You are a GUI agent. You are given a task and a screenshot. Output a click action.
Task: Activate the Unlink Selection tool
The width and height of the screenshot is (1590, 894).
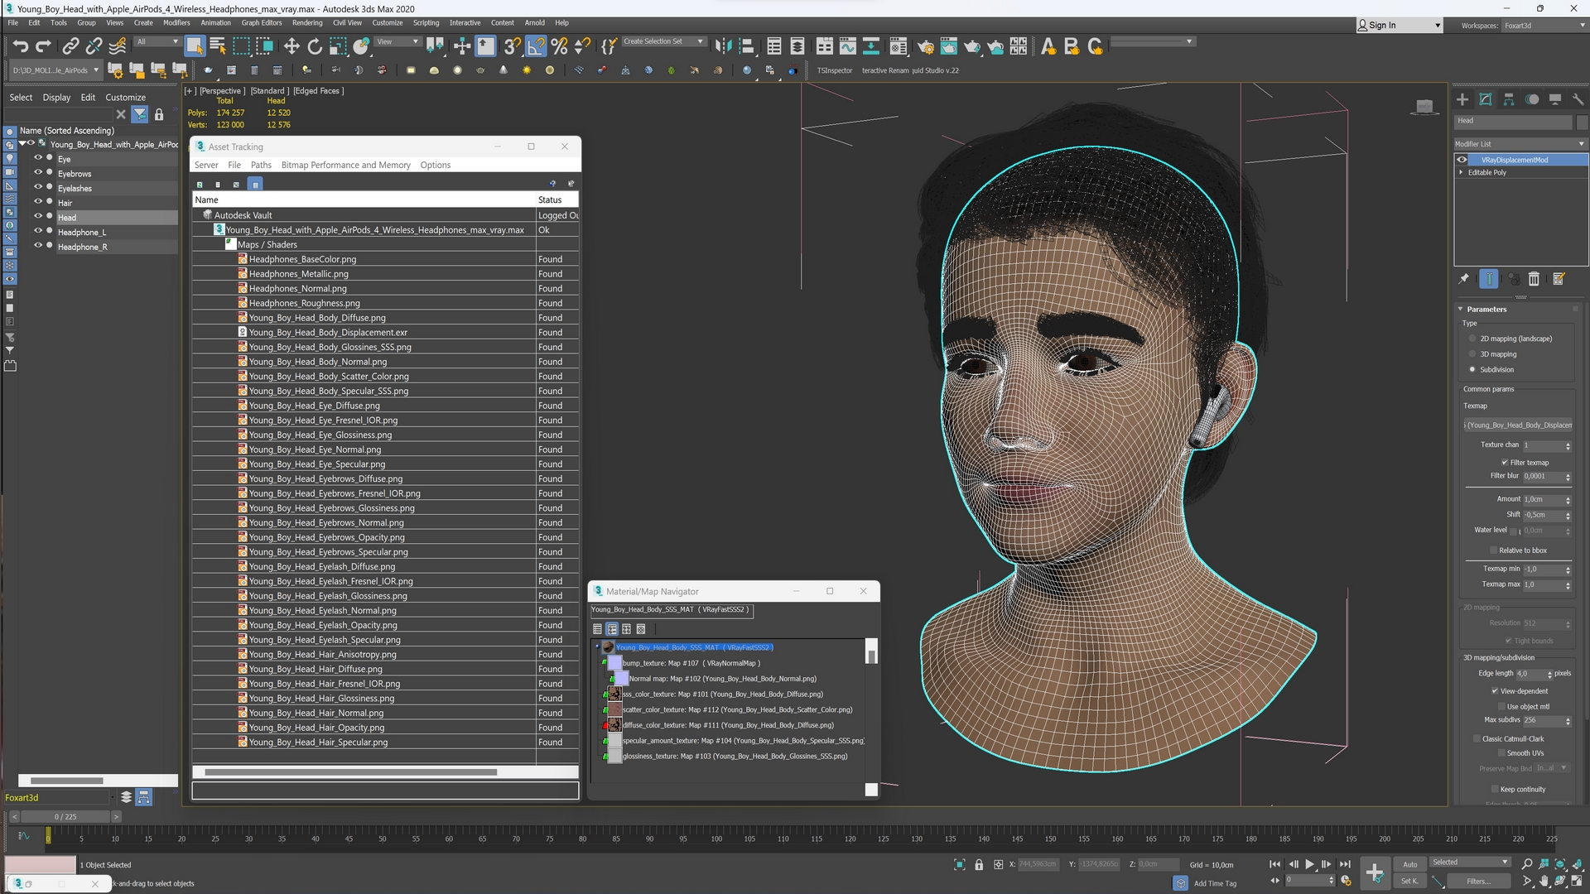point(94,46)
